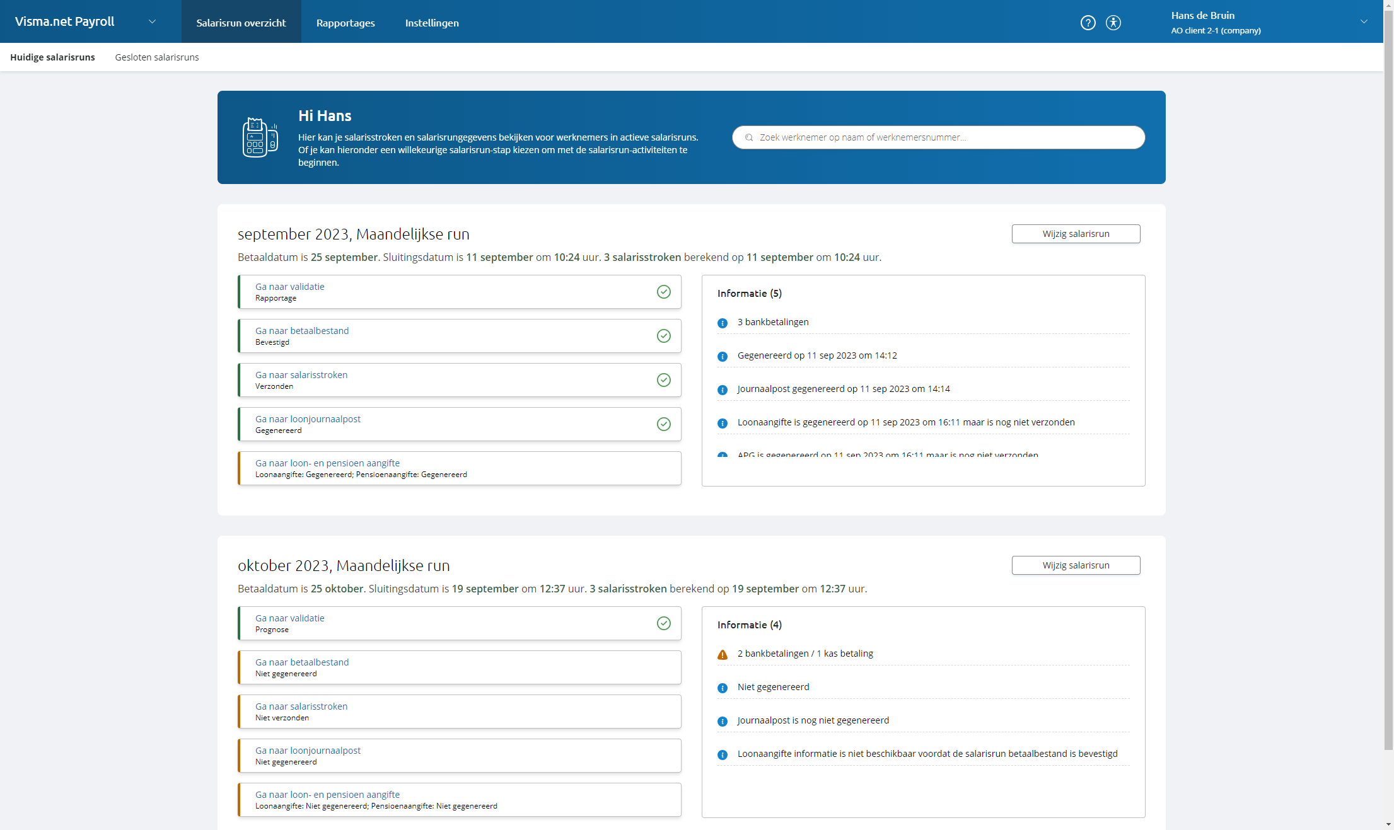This screenshot has height=830, width=1394.
Task: Click the scrollbar down arrow at bottom right
Action: [1388, 824]
